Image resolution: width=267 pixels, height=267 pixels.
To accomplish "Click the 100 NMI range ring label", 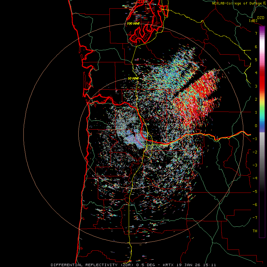I will click(133, 23).
